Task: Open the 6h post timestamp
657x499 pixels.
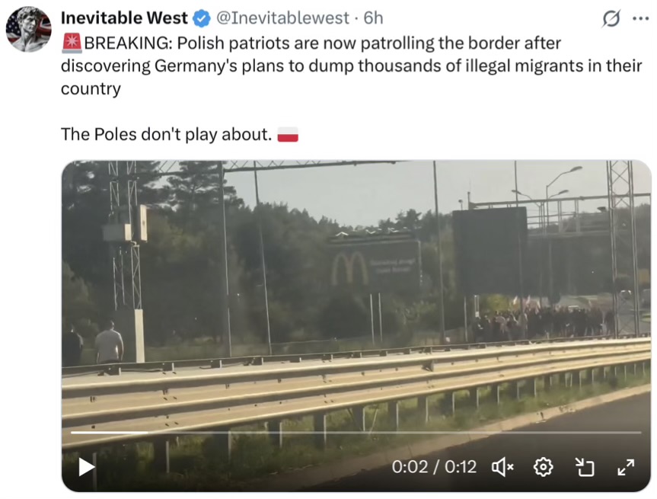Action: click(373, 18)
